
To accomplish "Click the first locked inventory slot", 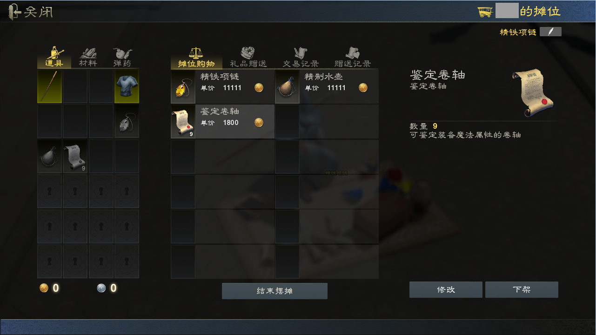I will pyautogui.click(x=49, y=191).
